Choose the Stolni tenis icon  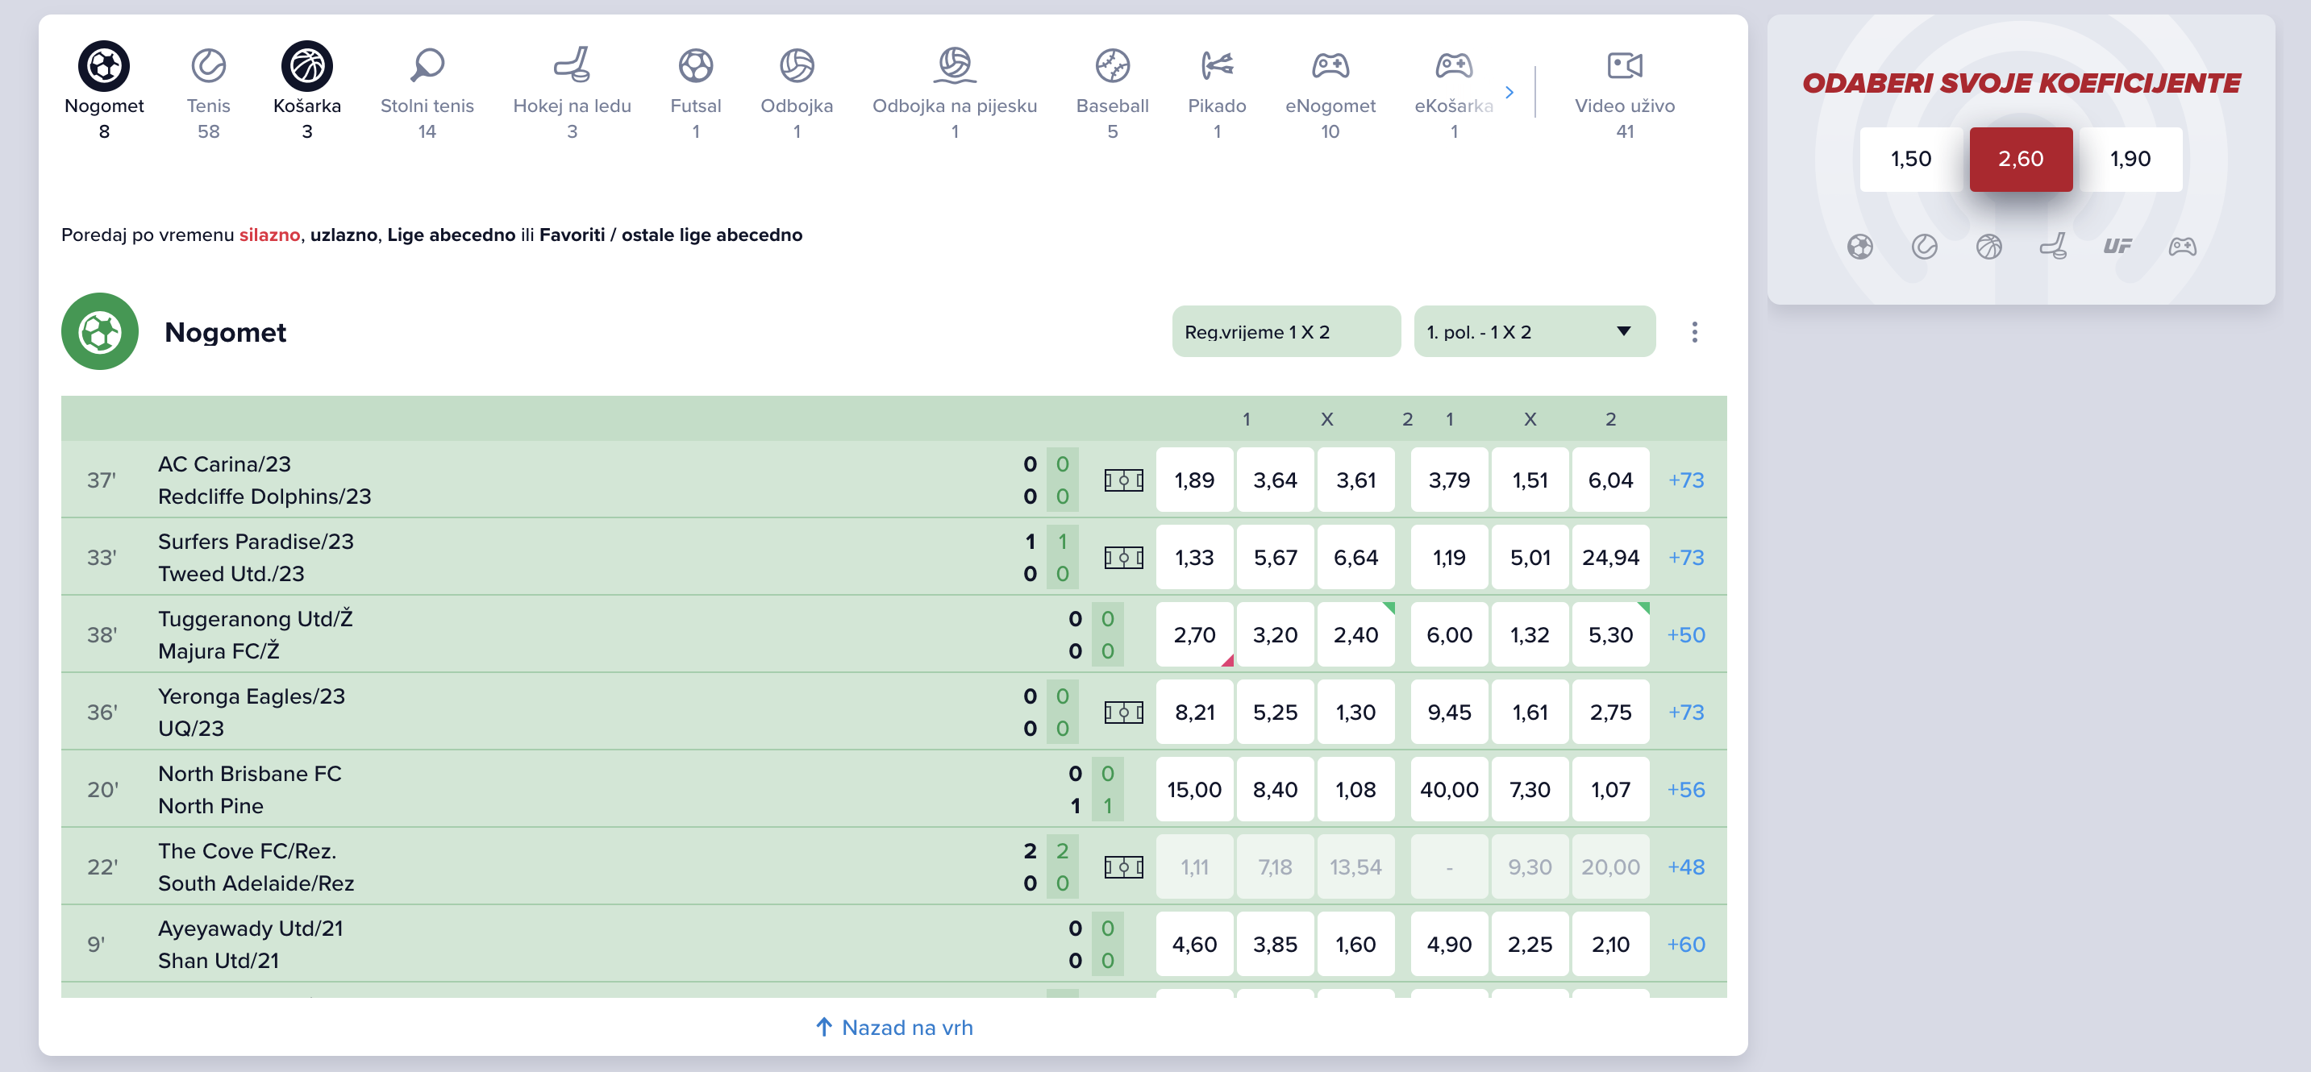[427, 65]
